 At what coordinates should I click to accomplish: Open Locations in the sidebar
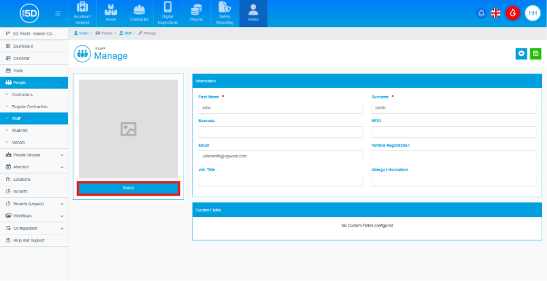tap(34, 179)
